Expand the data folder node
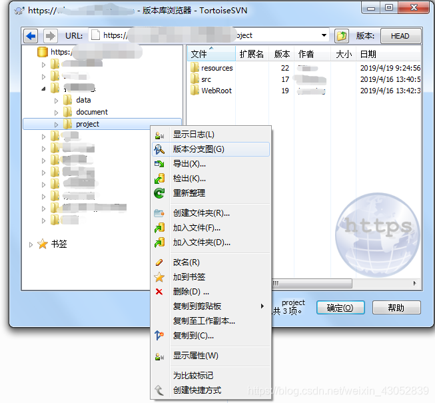Image resolution: width=435 pixels, height=403 pixels. click(x=57, y=101)
